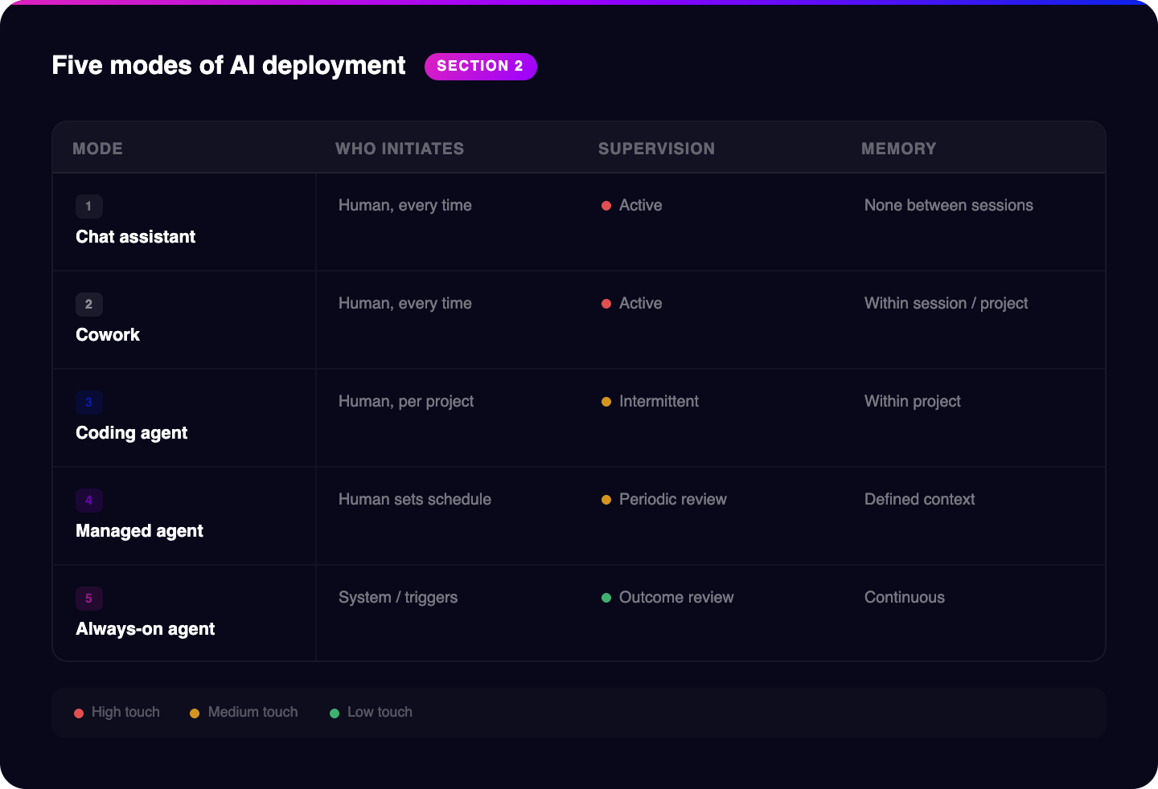Click number badge 1 above Chat assistant

pyautogui.click(x=88, y=206)
